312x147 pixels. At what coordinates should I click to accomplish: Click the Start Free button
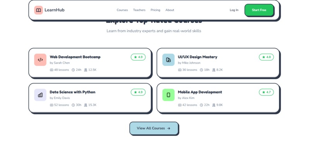259,10
